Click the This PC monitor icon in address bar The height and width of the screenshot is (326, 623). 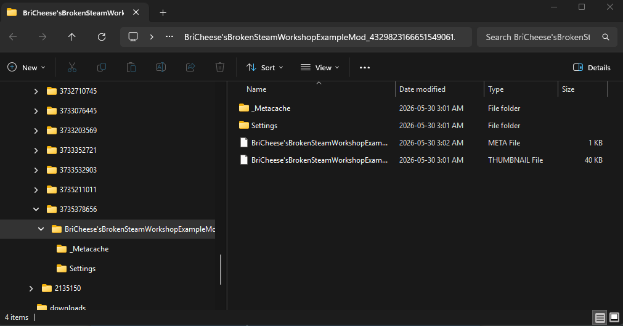pyautogui.click(x=133, y=37)
